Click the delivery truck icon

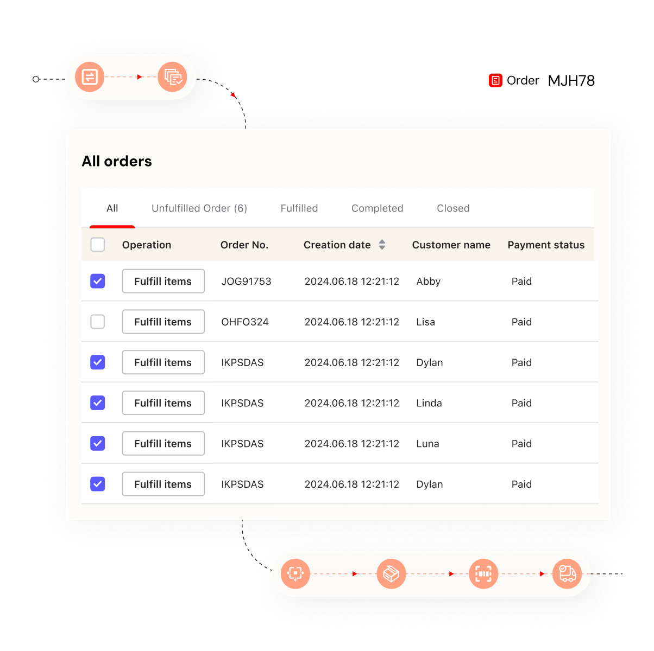[x=567, y=573]
